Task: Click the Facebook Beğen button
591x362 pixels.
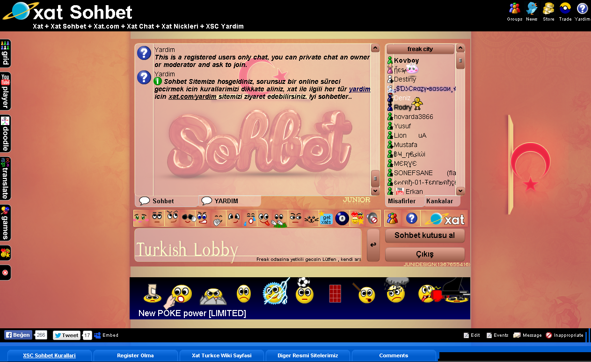Action: (18, 335)
